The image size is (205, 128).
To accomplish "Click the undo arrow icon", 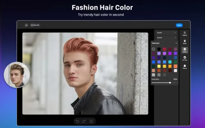I will tap(77, 121).
